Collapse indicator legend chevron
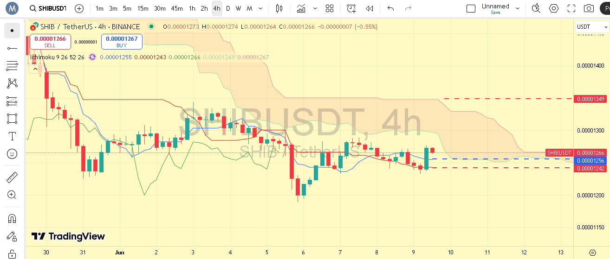Image resolution: width=610 pixels, height=259 pixels. (x=34, y=69)
